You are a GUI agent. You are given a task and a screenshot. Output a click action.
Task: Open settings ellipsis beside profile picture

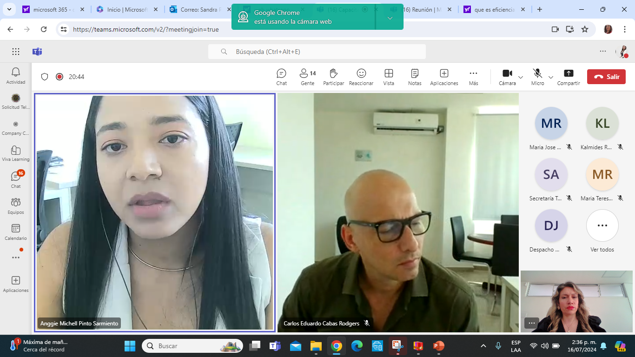[x=603, y=51]
